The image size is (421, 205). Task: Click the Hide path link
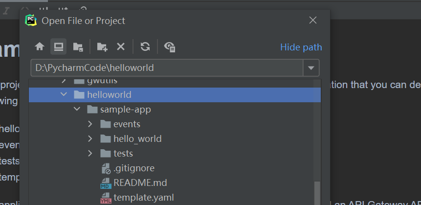pos(301,47)
